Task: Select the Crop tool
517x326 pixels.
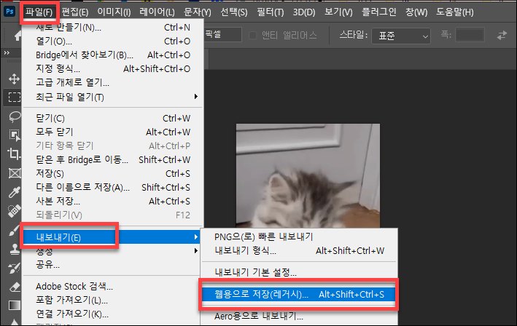Action: (14, 154)
